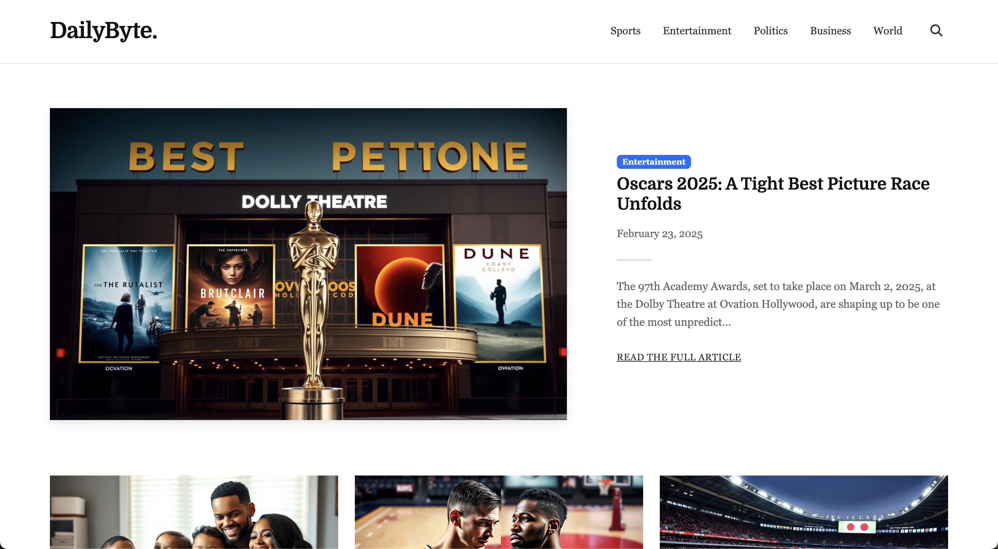This screenshot has width=998, height=549.
Task: Click the blue Entertainment category badge
Action: click(x=654, y=162)
